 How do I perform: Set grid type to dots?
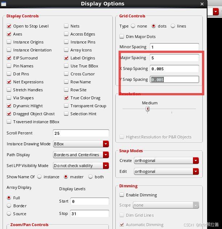(x=153, y=26)
